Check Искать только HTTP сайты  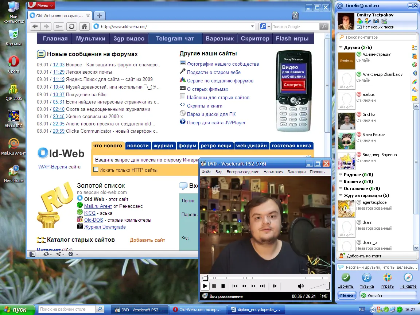point(96,169)
